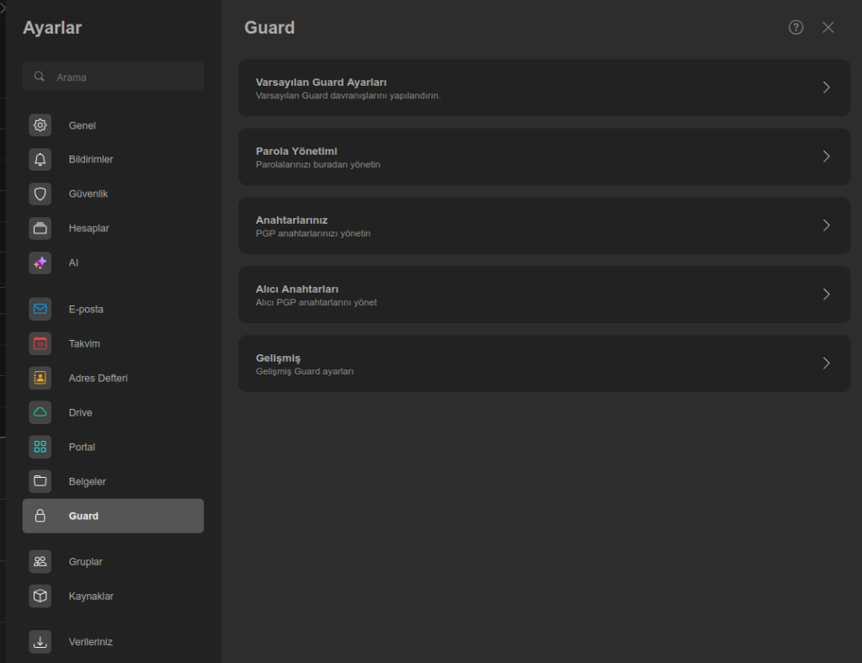This screenshot has width=862, height=663.
Task: Click the Adres Defteri contact icon
Action: point(40,378)
